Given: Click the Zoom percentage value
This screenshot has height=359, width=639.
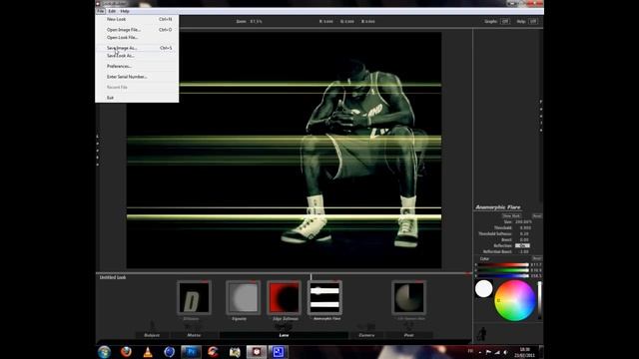Looking at the screenshot, I should pyautogui.click(x=256, y=21).
